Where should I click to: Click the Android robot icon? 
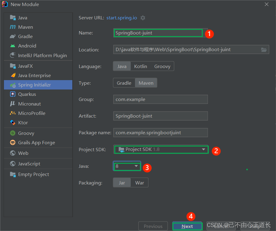[13, 46]
